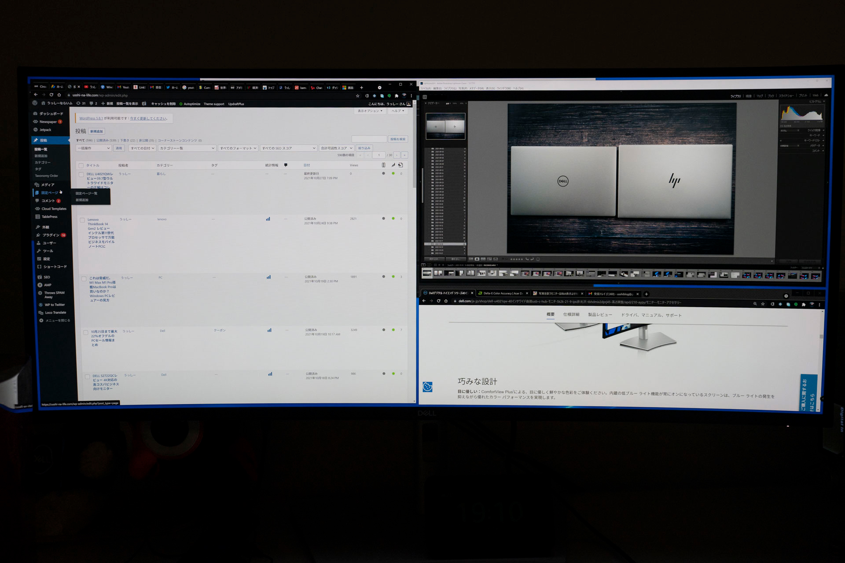This screenshot has width=845, height=563.
Task: Select the Lightroom Navigator preview thumbnail
Action: 445,126
